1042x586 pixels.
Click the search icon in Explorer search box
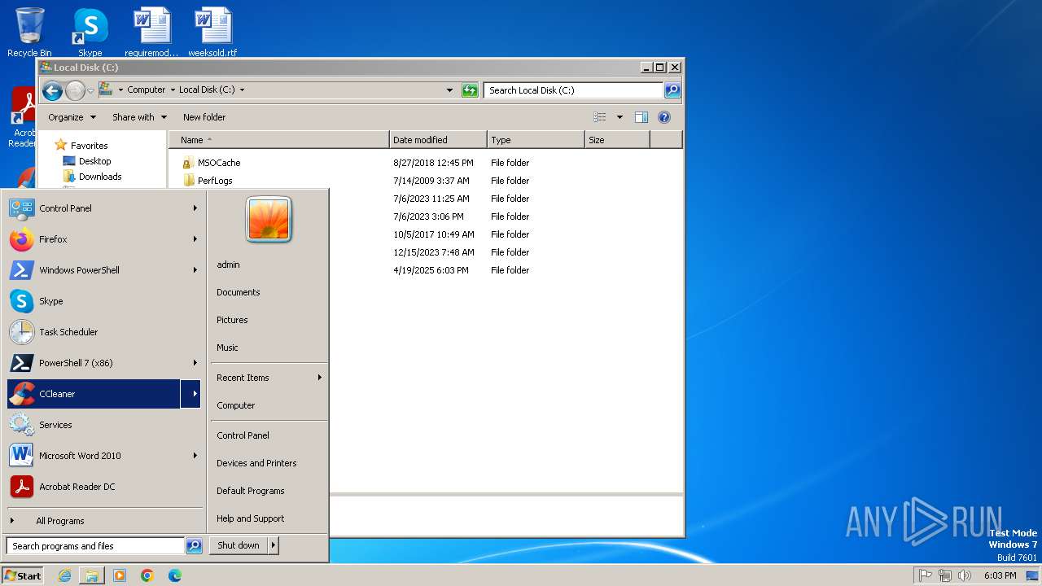(672, 90)
